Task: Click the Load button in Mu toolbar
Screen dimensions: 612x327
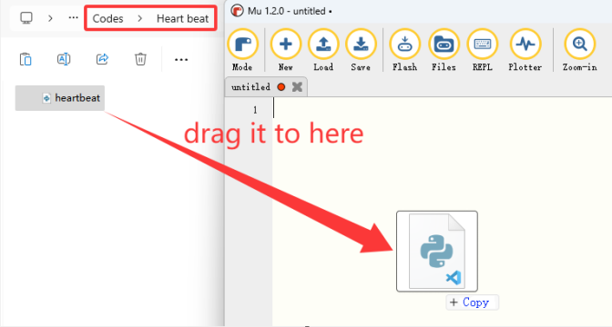Action: point(323,50)
